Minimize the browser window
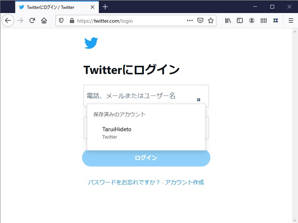The height and width of the screenshot is (223, 298). [255, 7]
